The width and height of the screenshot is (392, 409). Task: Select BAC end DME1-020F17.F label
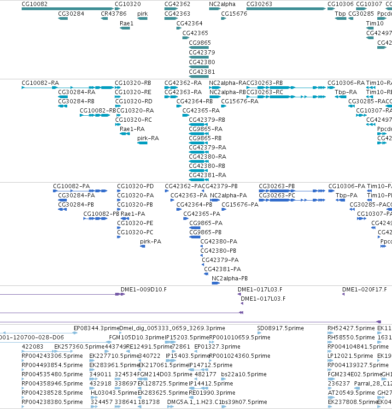pyautogui.click(x=364, y=290)
